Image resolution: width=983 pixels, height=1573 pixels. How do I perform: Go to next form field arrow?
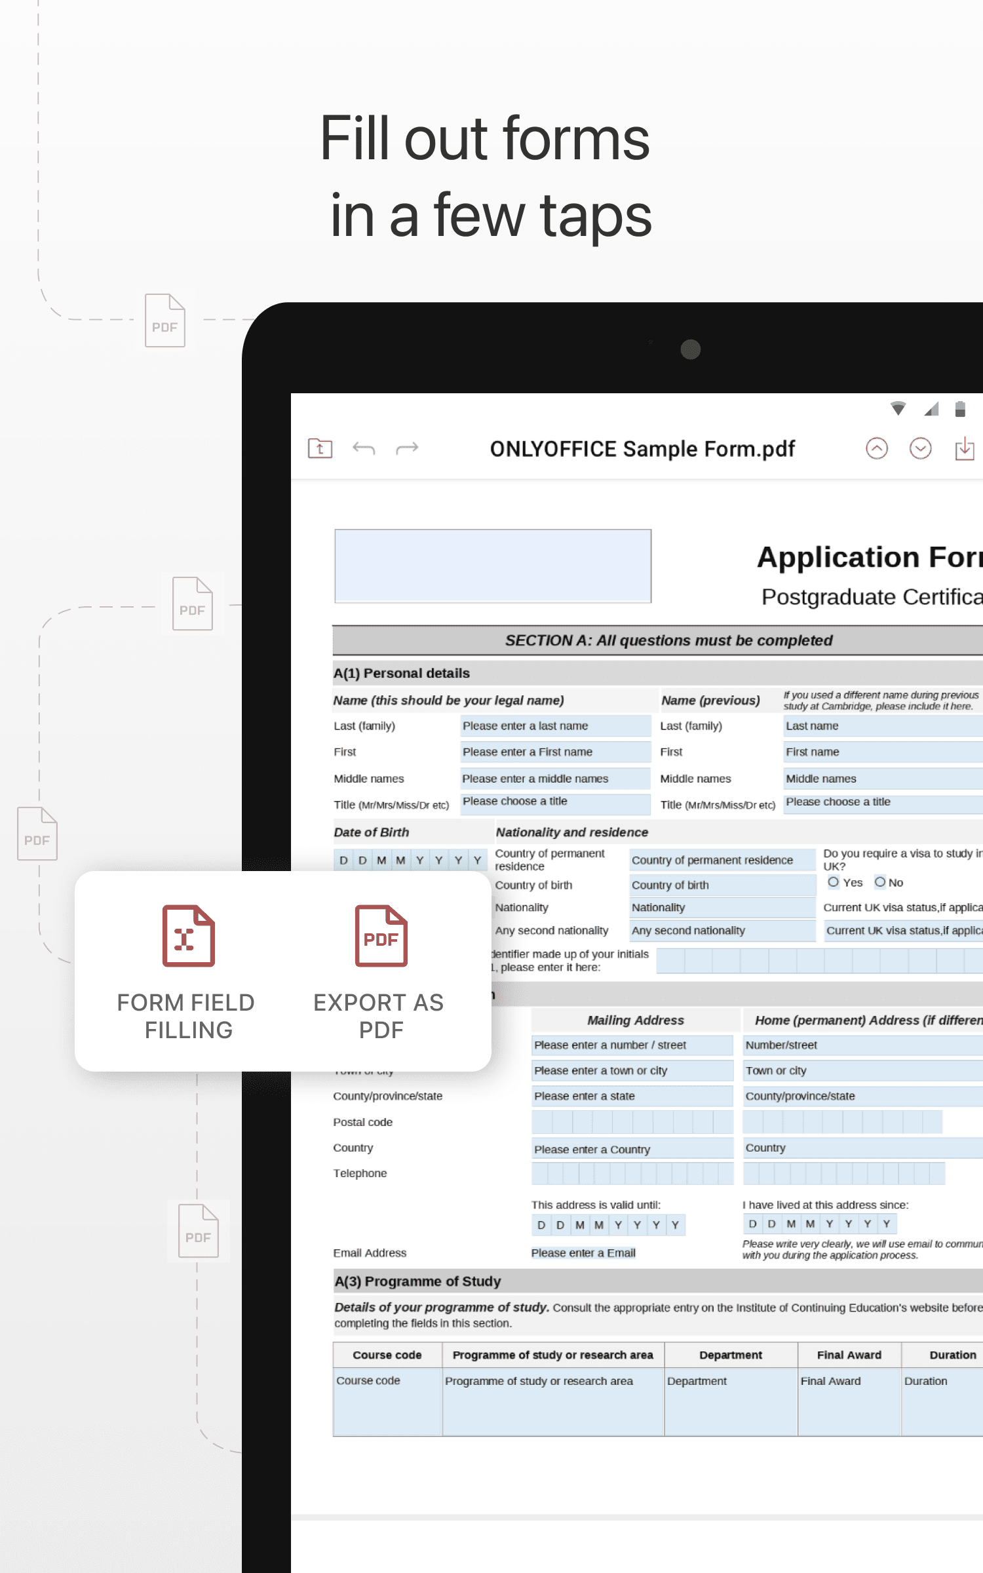(x=920, y=449)
